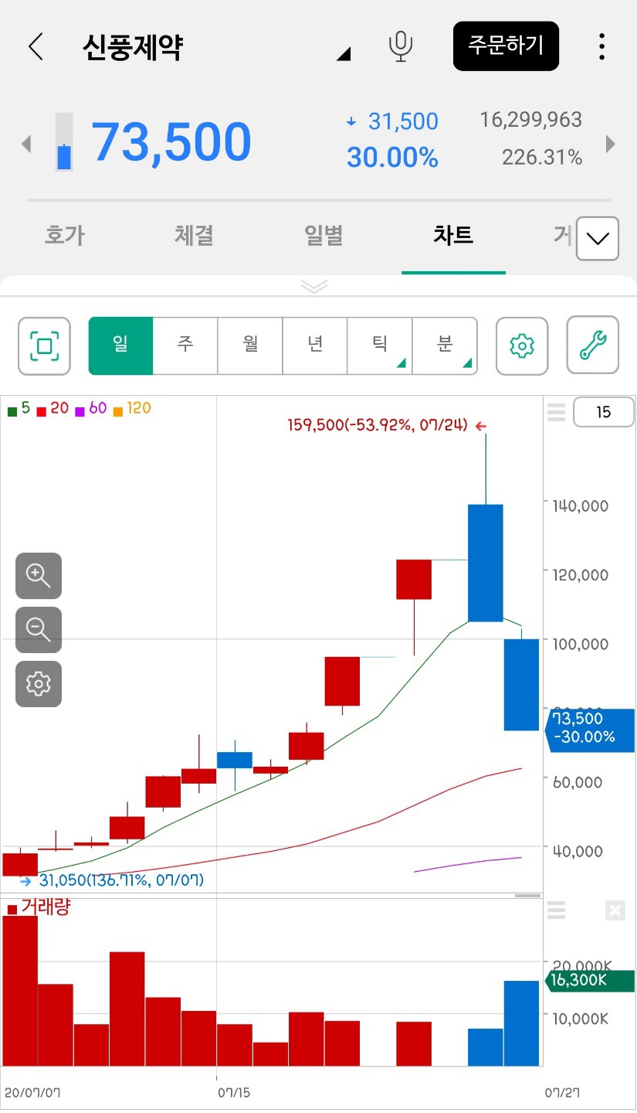Screen dimensions: 637x1113
Task: Tap the orange 120-day moving average legend
Action: (x=131, y=408)
